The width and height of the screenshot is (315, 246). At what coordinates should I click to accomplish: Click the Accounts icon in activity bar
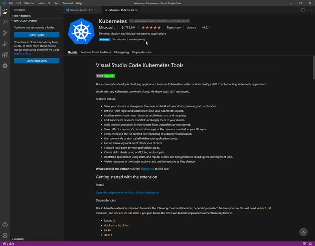(5, 225)
